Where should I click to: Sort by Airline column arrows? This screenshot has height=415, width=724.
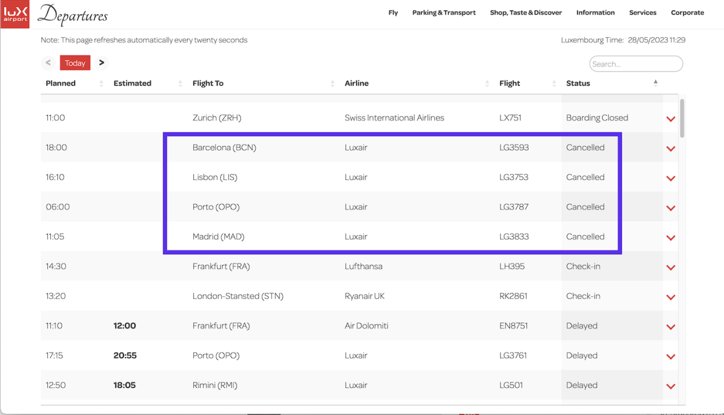(487, 83)
